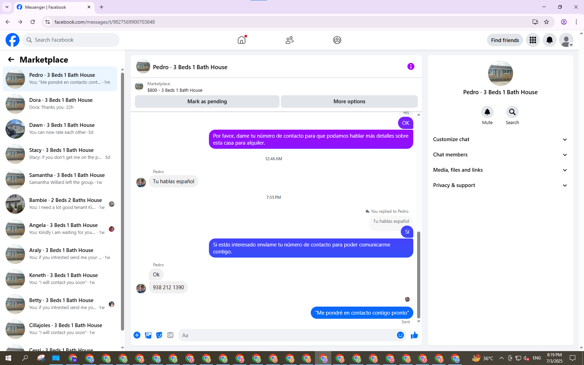Click the More options button
Image resolution: width=584 pixels, height=365 pixels.
[349, 102]
